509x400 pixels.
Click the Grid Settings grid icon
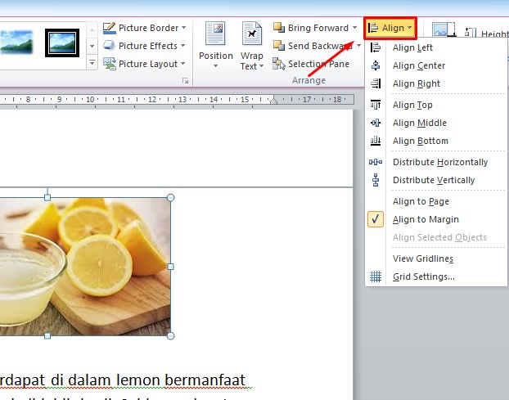pyautogui.click(x=376, y=276)
